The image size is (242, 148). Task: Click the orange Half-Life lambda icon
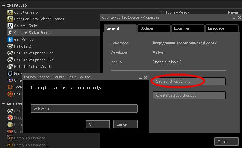pyautogui.click(x=10, y=94)
